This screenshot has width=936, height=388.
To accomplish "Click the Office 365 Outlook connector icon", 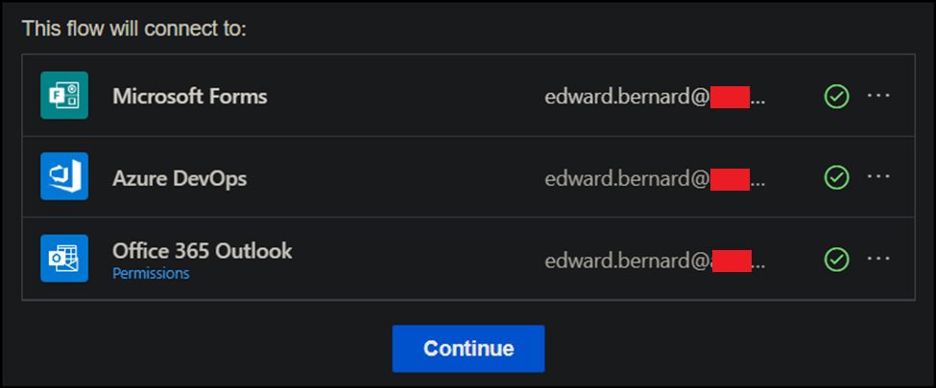I will tap(64, 259).
